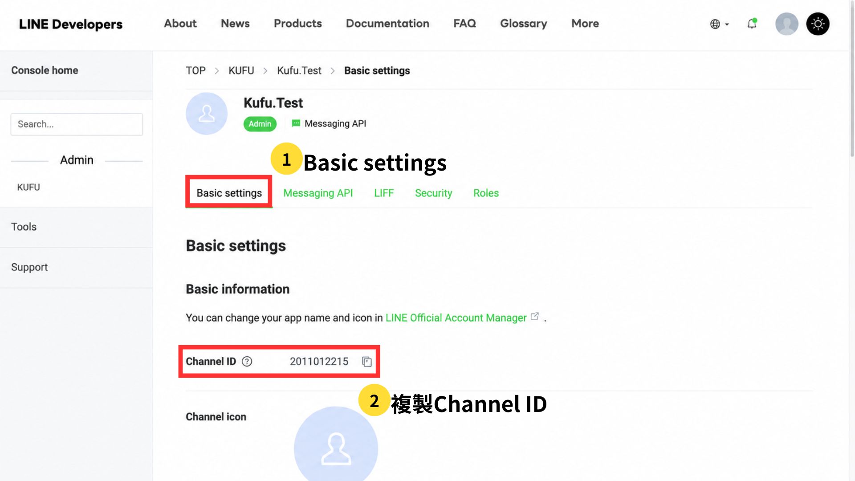
Task: Go to LINE Developers home logo
Action: point(71,24)
